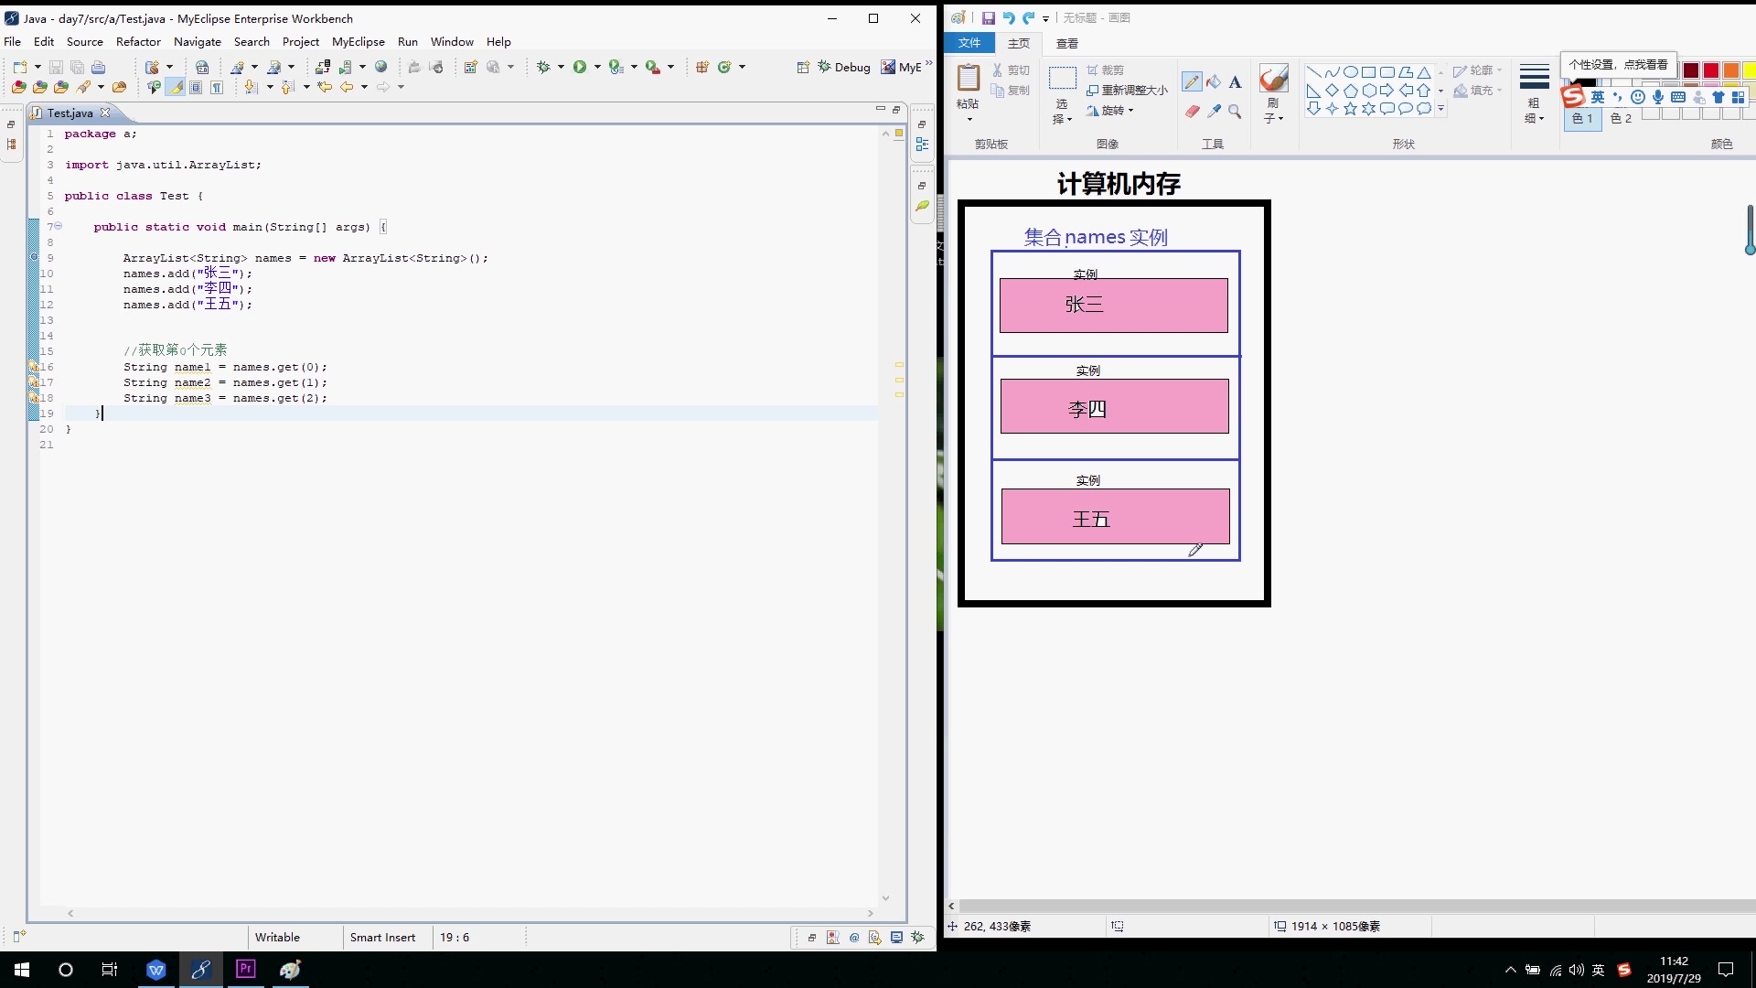Expand the Run button dropdown arrow
Screen dimensions: 1756x988
[597, 67]
